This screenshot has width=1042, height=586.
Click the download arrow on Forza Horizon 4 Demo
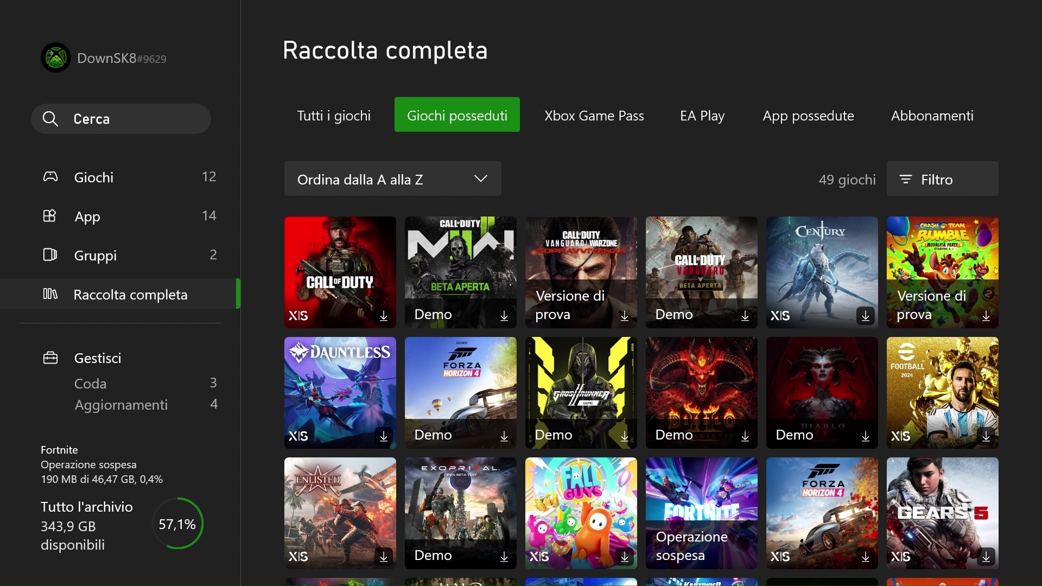tap(504, 436)
